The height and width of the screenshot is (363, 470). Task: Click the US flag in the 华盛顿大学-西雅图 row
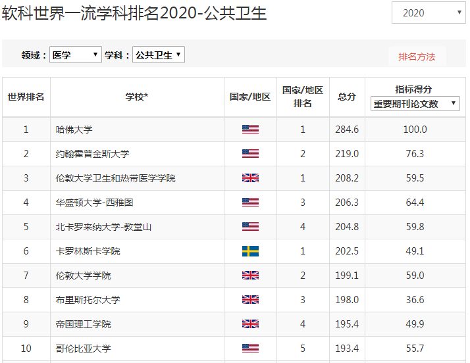(250, 202)
